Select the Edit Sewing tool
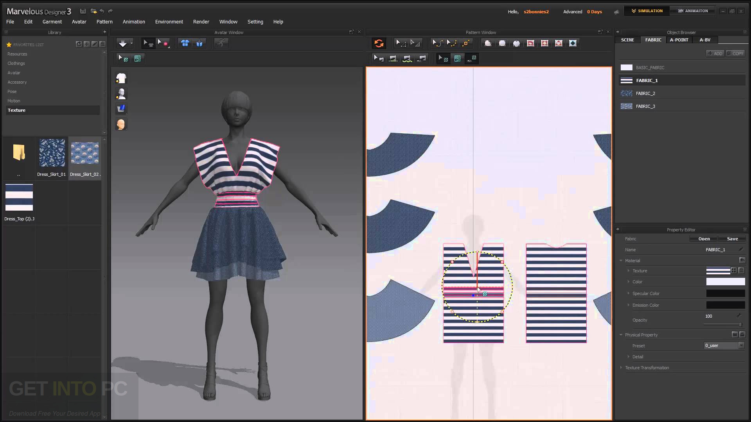Image resolution: width=751 pixels, height=422 pixels. [x=379, y=59]
